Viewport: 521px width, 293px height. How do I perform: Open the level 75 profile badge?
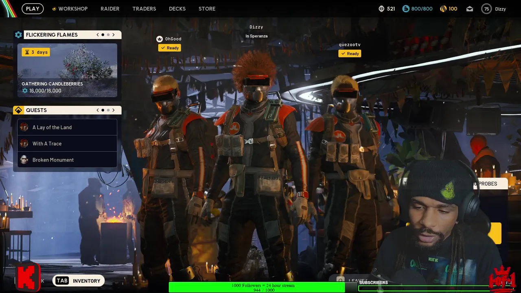point(486,9)
